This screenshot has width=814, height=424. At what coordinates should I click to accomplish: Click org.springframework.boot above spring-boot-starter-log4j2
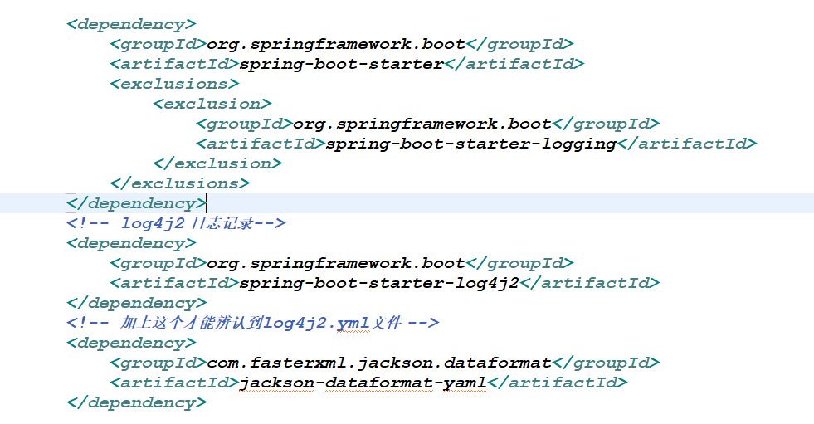pyautogui.click(x=336, y=264)
